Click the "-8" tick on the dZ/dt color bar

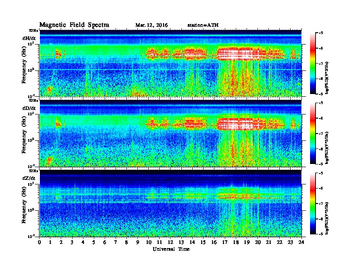tap(321, 219)
